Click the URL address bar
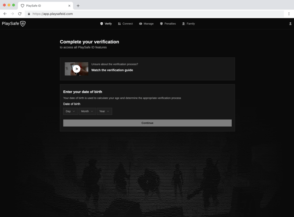This screenshot has height=217, width=294. pos(154,14)
